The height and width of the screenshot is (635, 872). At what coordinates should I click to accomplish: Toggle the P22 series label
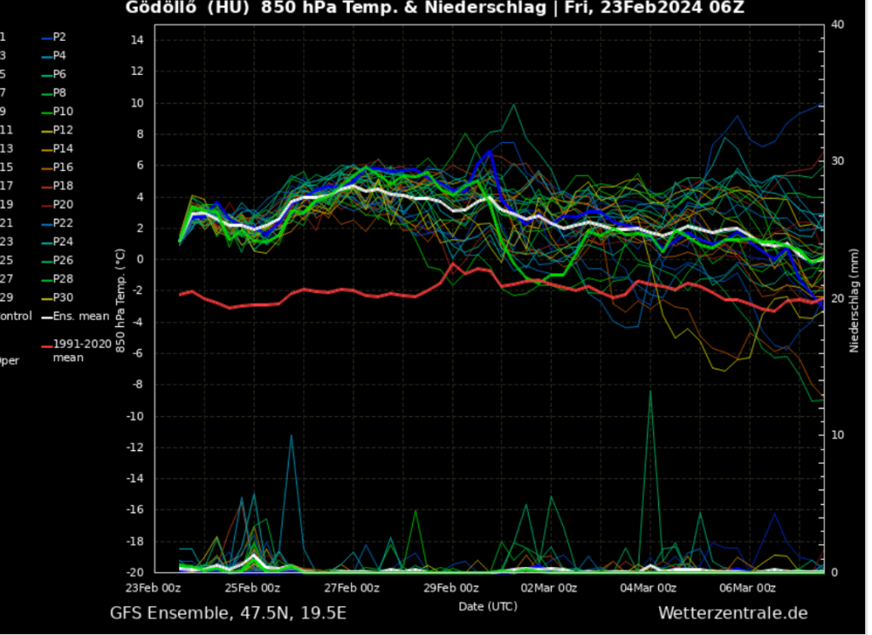pos(64,223)
